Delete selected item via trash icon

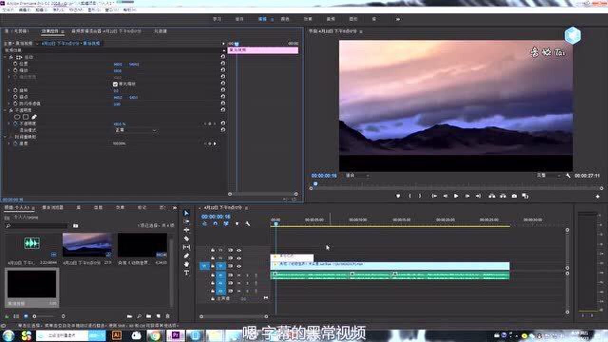167,316
